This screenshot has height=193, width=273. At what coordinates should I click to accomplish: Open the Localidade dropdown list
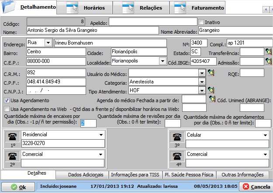coord(162,61)
